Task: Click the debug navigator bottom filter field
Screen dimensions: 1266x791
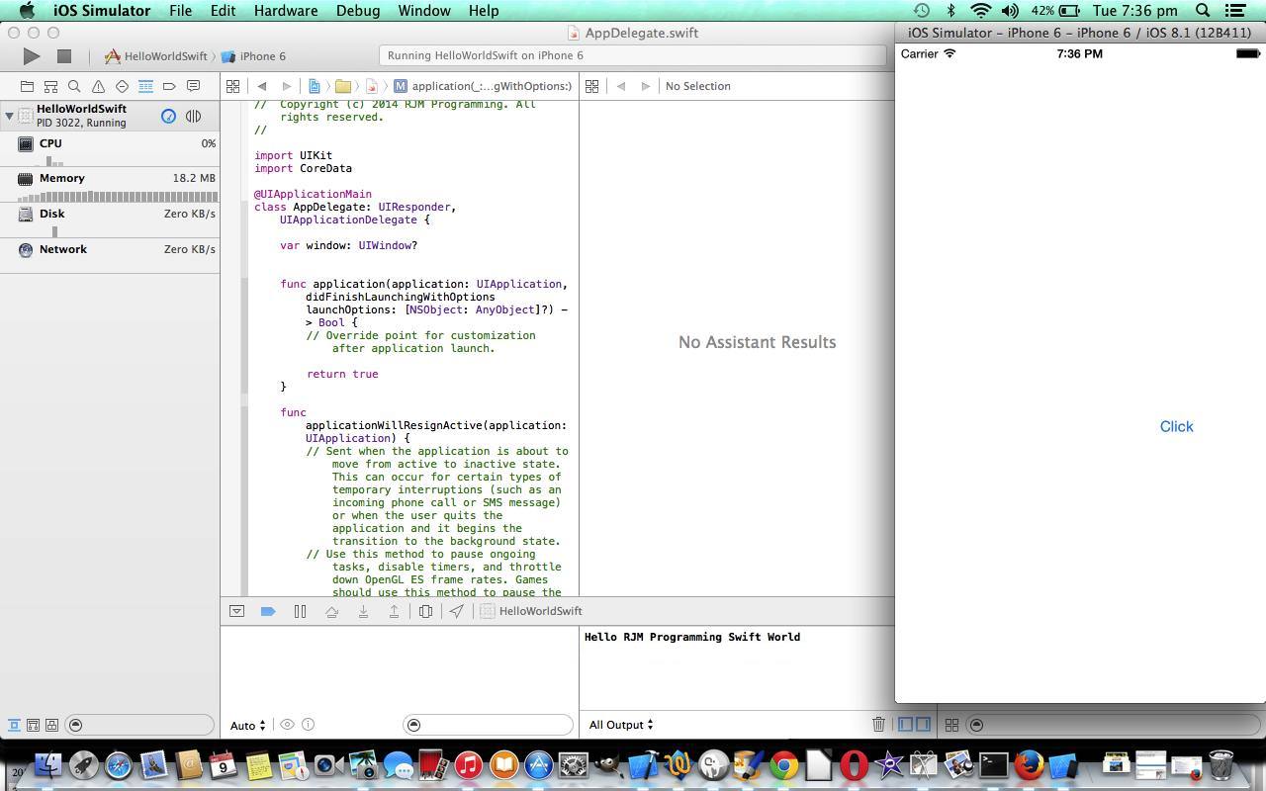Action: [x=138, y=725]
